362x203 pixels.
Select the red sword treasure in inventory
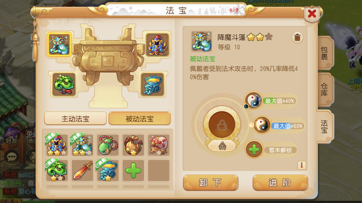(82, 171)
